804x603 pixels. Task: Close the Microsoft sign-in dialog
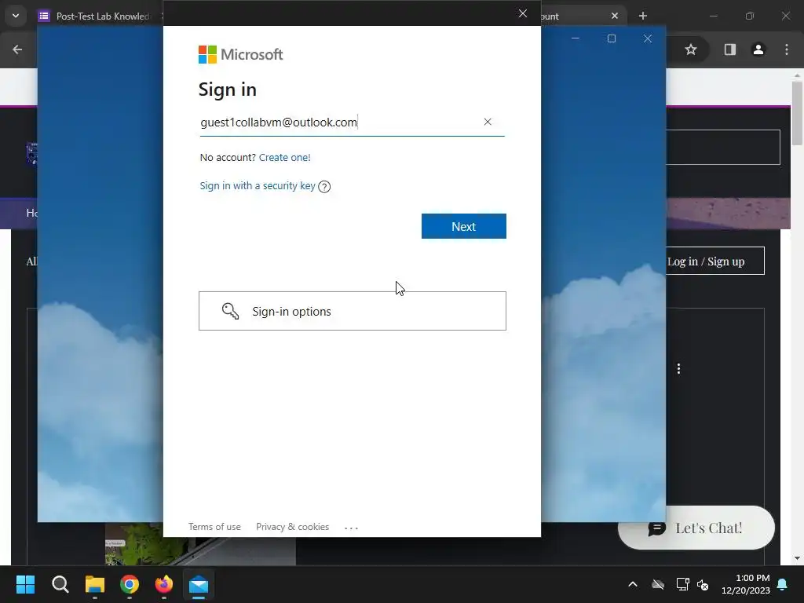522,13
